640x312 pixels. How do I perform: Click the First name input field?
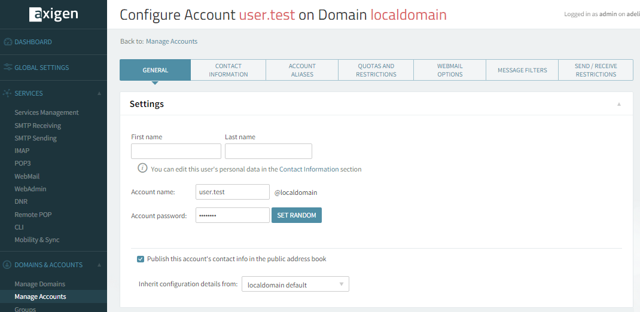176,151
